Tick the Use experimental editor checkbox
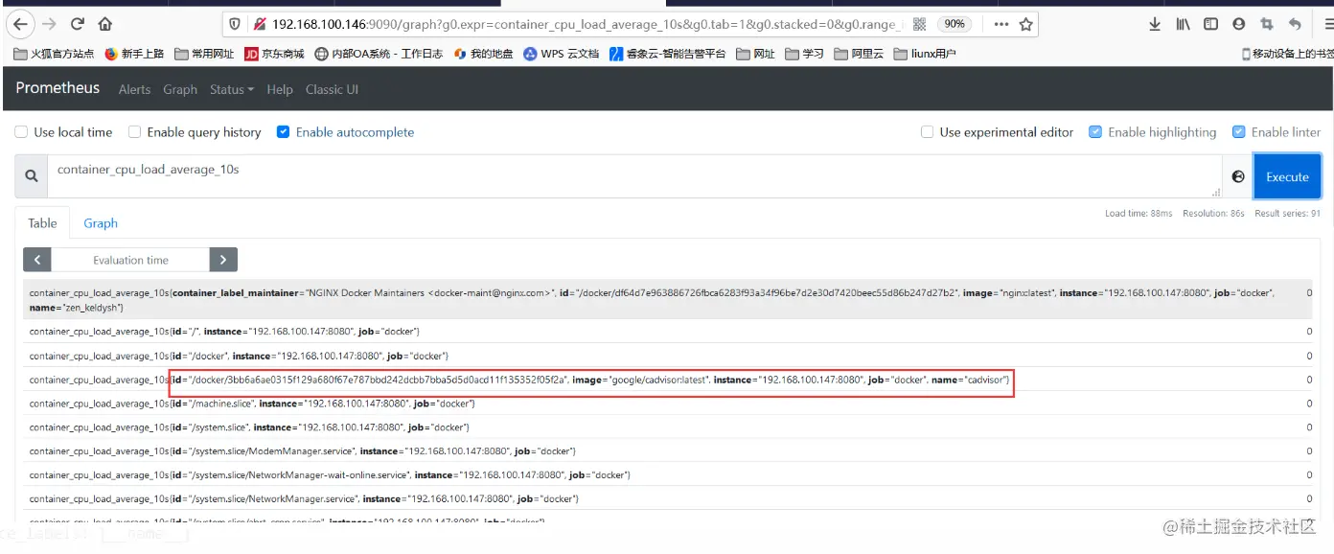 (927, 132)
